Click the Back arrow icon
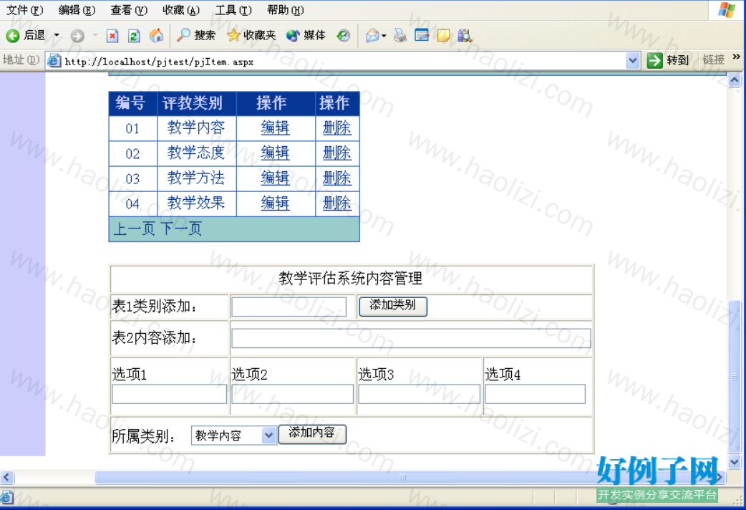 13,35
